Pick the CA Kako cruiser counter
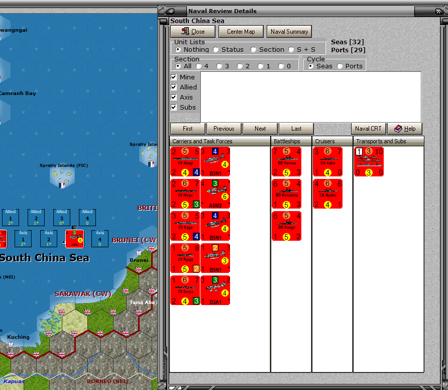Screen dimensions: 448x390 point(328,162)
